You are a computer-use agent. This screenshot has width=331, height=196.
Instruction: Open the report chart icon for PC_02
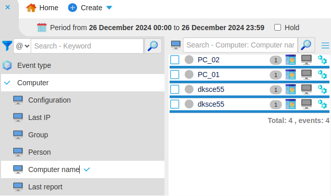pyautogui.click(x=291, y=60)
